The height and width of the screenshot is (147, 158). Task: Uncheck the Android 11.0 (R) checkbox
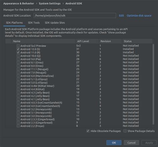pos(18,52)
